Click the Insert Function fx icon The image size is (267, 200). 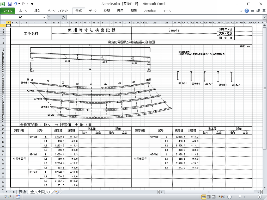click(63, 17)
